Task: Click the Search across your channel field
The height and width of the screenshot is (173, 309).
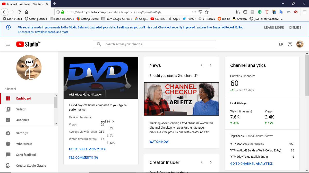Action: 154,44
